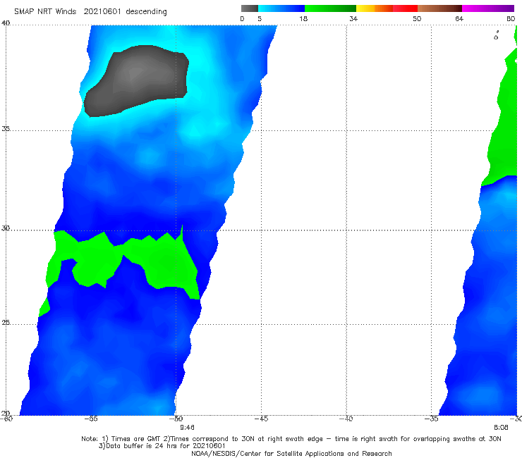Image resolution: width=522 pixels, height=458 pixels.
Task: Click the yellow-orange segment of the color bar
Action: [x=375, y=8]
